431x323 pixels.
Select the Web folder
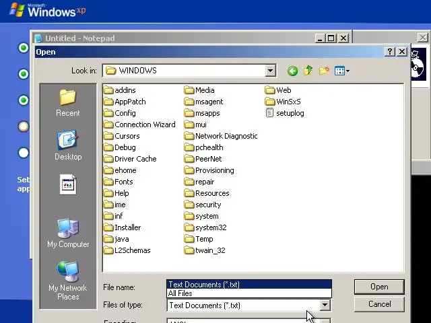click(278, 90)
